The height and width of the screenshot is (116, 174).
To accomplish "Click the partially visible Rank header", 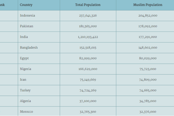I will 2,5.
